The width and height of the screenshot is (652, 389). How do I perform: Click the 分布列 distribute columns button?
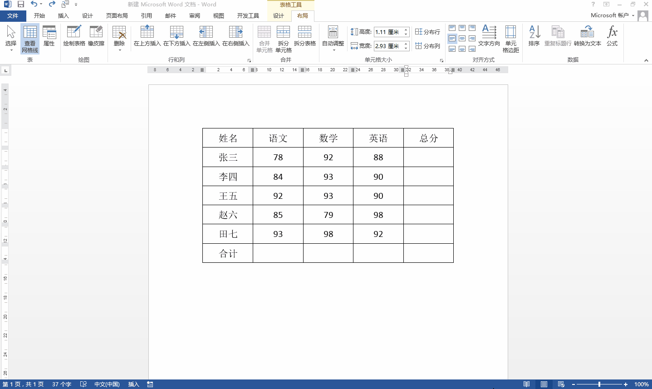click(x=427, y=46)
